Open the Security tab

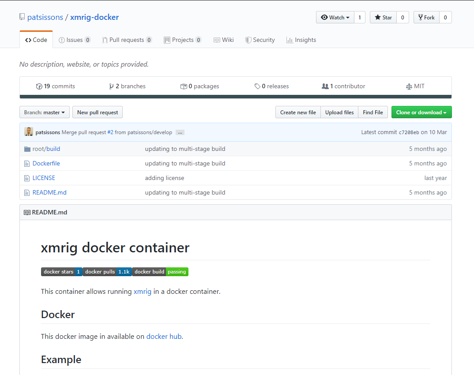260,40
